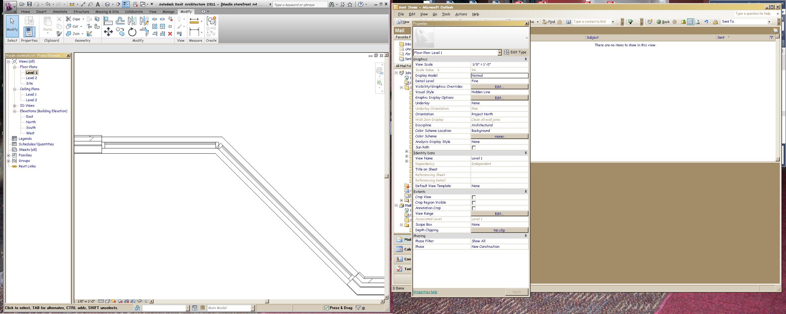Open the Floor Plan: Level 1 type dropdown
Image resolution: width=786 pixels, height=314 pixels.
pos(499,53)
